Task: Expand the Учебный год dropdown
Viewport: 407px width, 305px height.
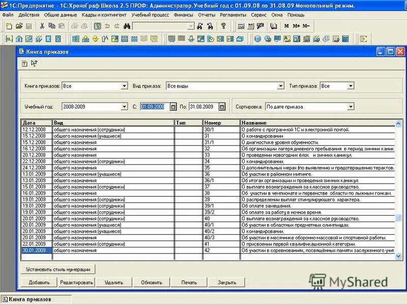Action: (x=124, y=107)
